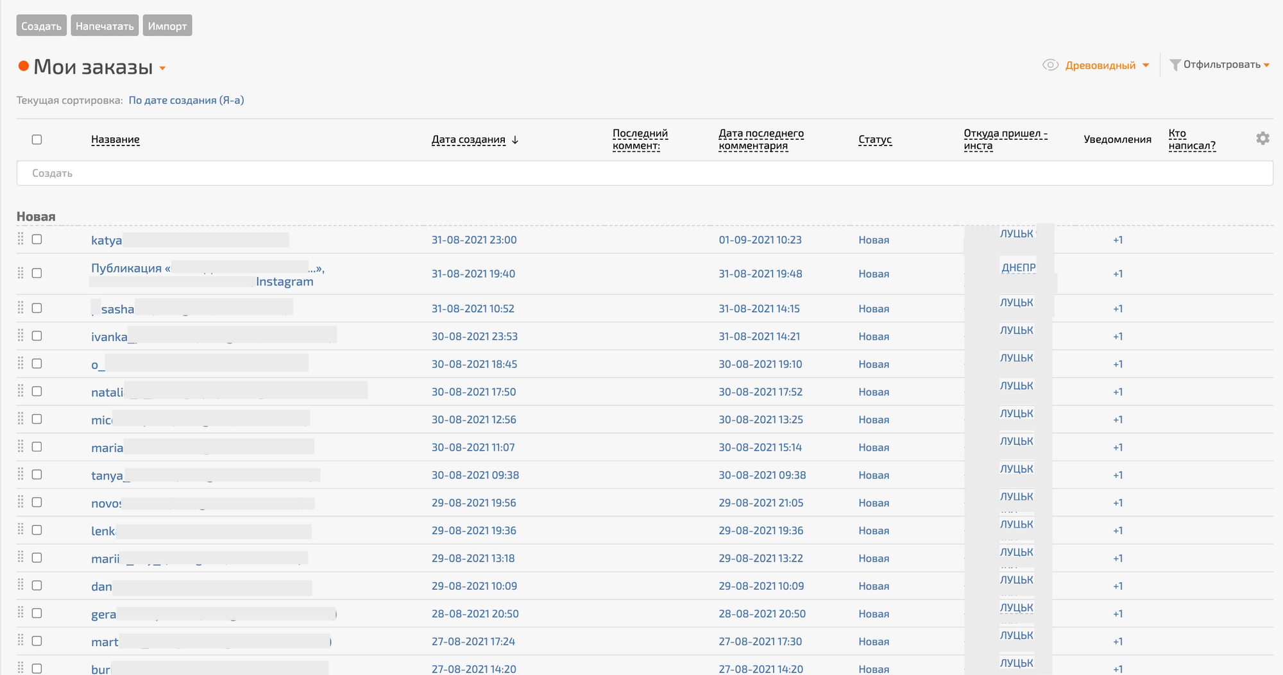
Task: Open the По дате создания sorting link
Action: 186,100
